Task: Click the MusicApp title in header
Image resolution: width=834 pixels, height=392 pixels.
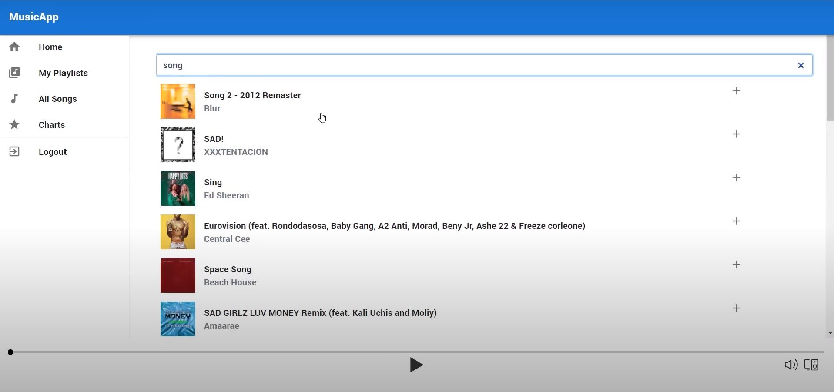Action: [33, 17]
